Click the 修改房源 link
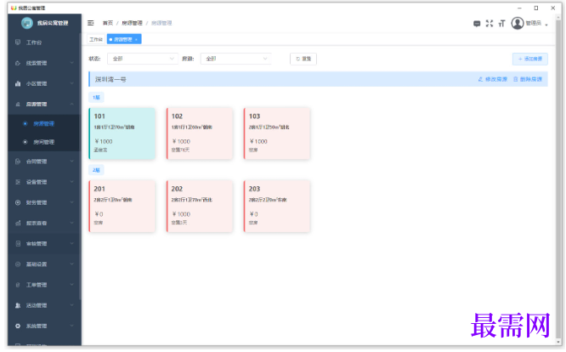This screenshot has height=352, width=566. (493, 79)
